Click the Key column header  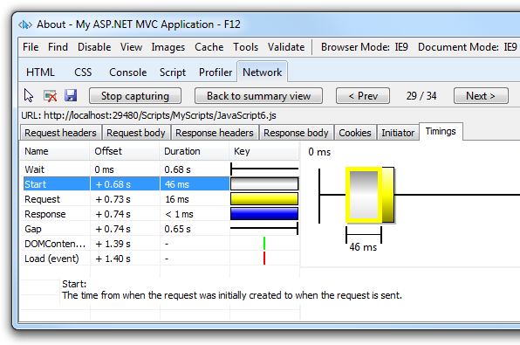pos(264,151)
